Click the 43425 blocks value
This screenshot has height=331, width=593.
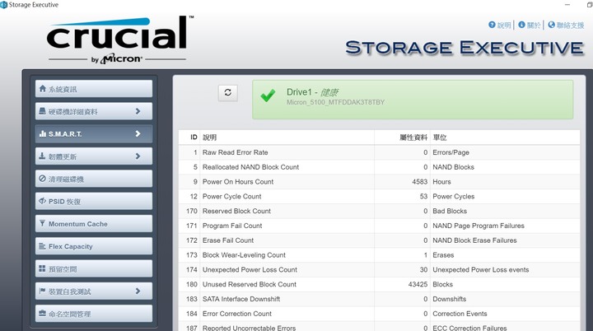pyautogui.click(x=418, y=284)
